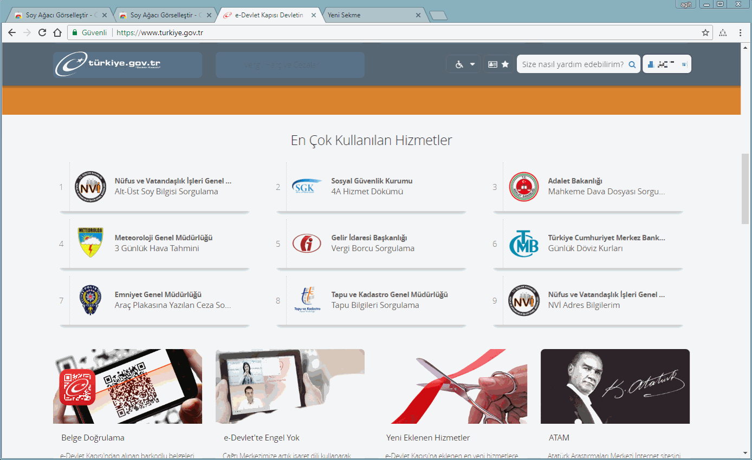
Task: Open Günlük Döviz Kurları service
Action: tap(586, 248)
